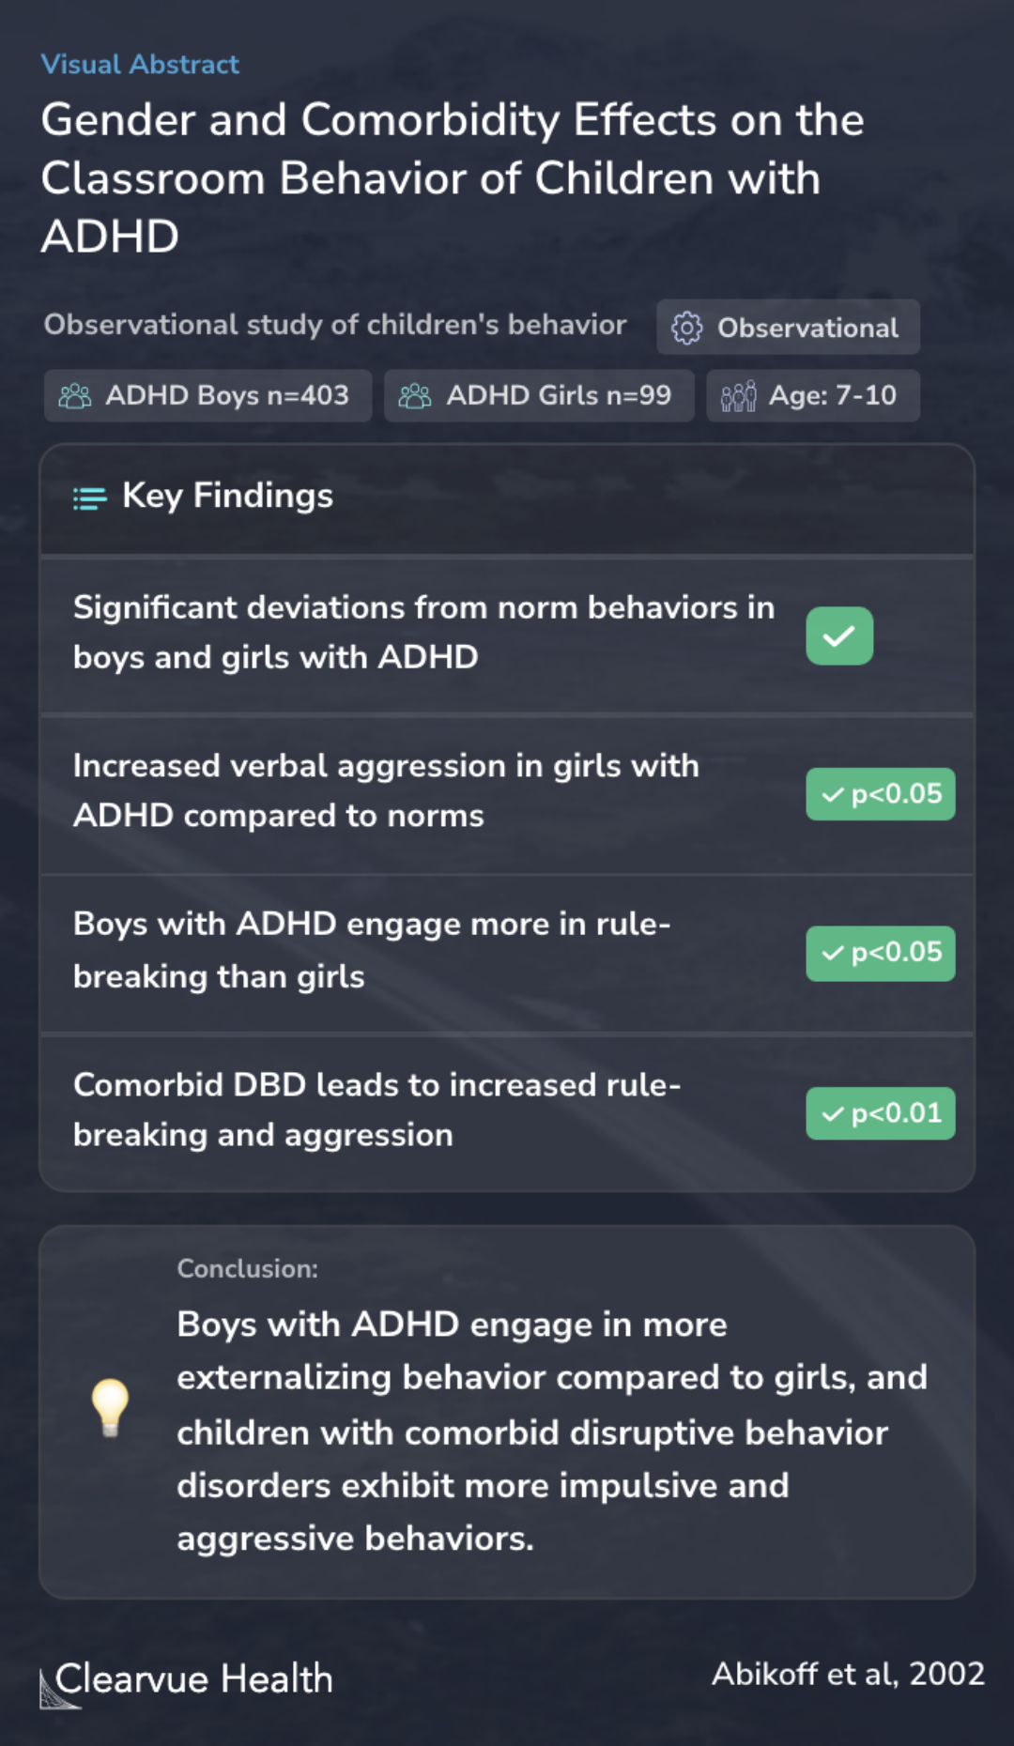This screenshot has width=1014, height=1746.
Task: Click the people icon in ADHD Girls tag
Action: click(x=415, y=396)
